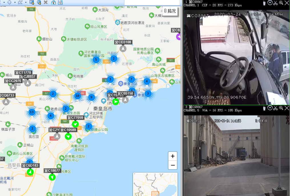Select the circle selection tool in toolbar
The height and width of the screenshot is (196, 290).
pos(39,2)
